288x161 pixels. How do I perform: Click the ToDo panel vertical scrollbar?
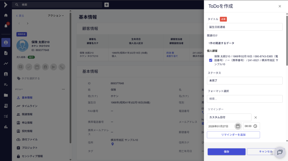[x=287, y=42]
